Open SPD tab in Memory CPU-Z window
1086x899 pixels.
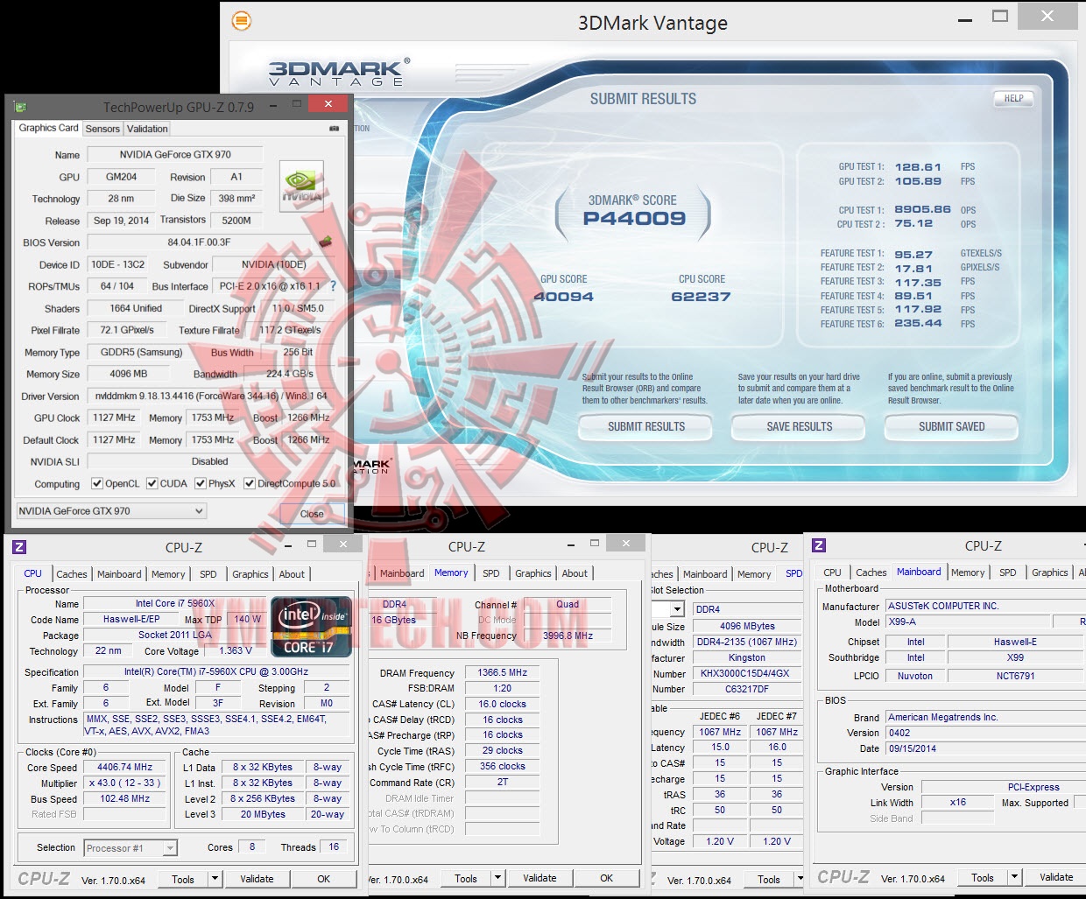click(x=491, y=573)
